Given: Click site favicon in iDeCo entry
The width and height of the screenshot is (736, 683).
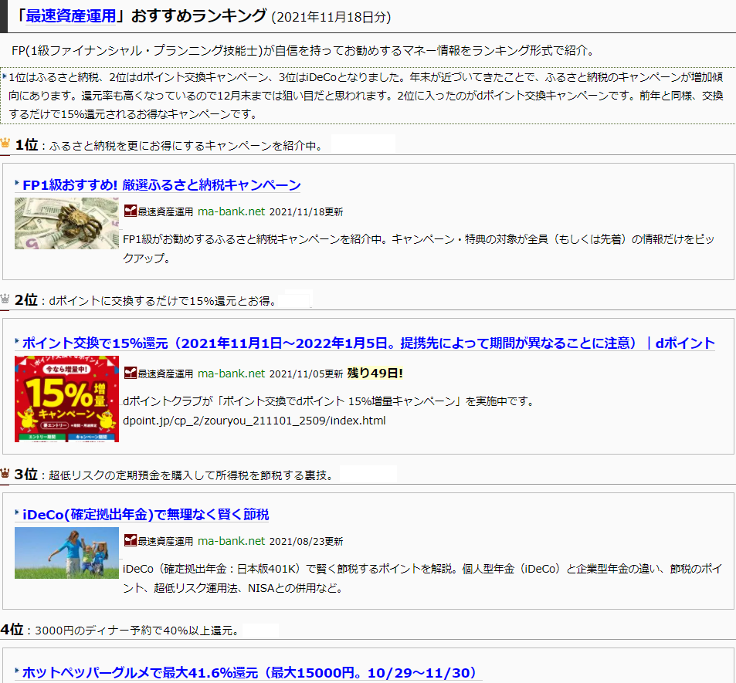Looking at the screenshot, I should (x=130, y=540).
